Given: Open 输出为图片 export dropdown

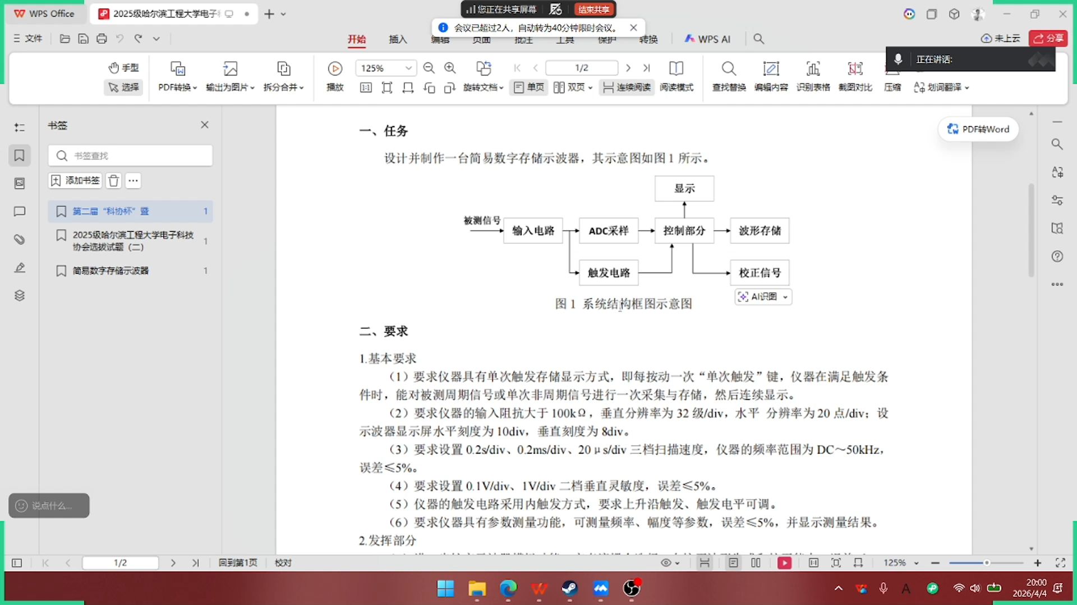Looking at the screenshot, I should [230, 77].
